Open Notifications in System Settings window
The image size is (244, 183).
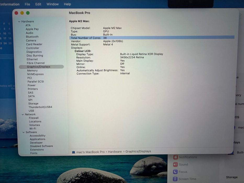(x=188, y=157)
